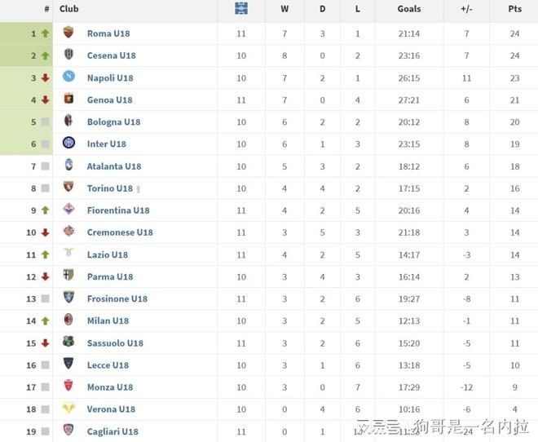Screen dimensions: 538x442
Task: Click the matches played icon column header
Action: point(240,9)
